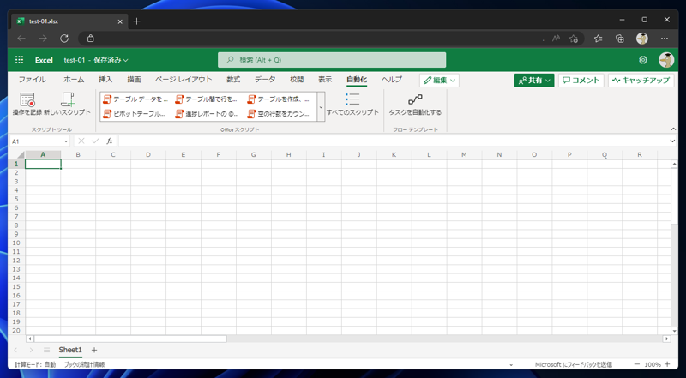Collapse the ribbon with the chevron

coord(673,129)
